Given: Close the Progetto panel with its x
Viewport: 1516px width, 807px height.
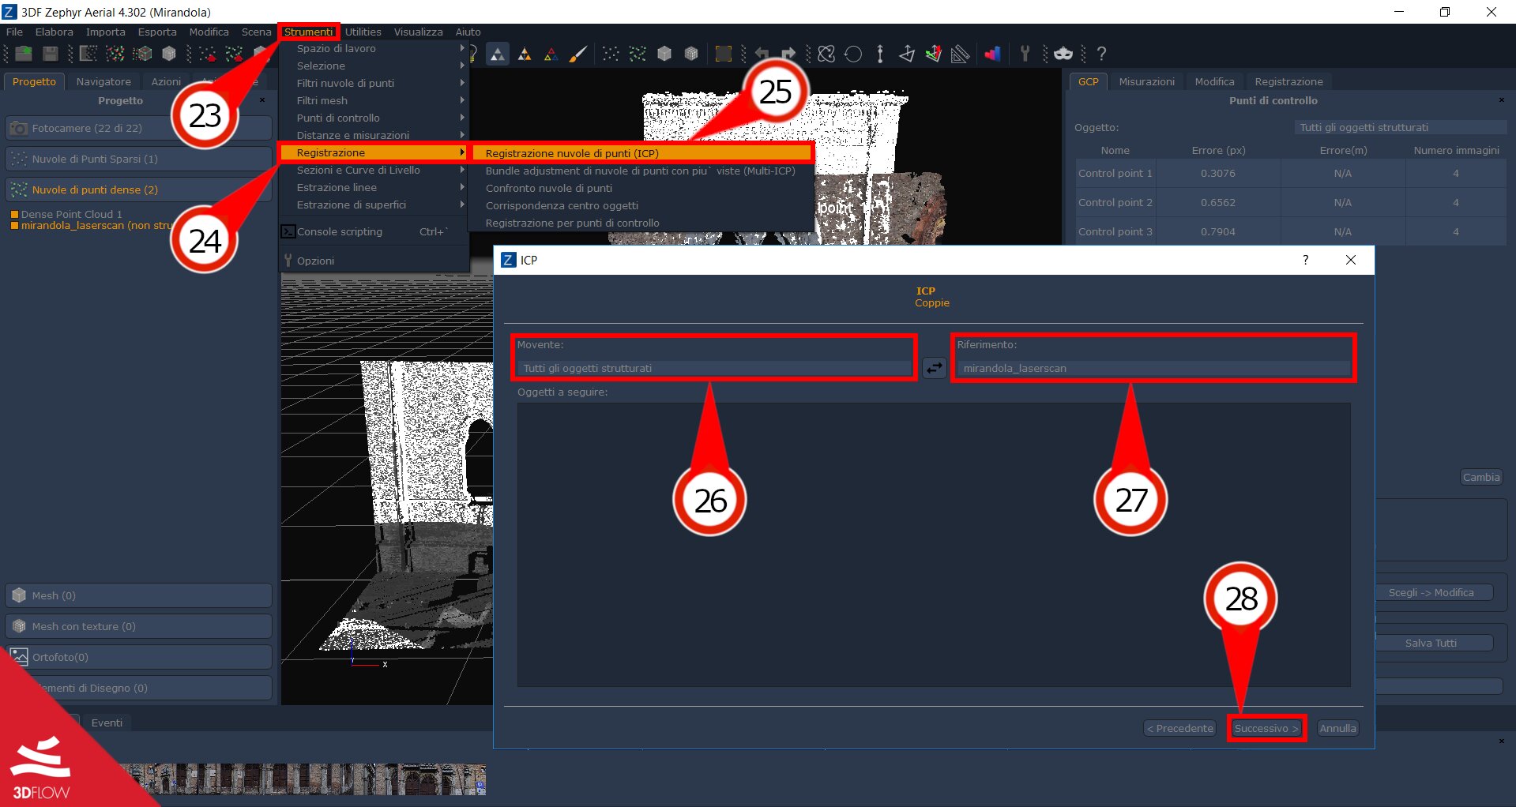Looking at the screenshot, I should coord(262,100).
